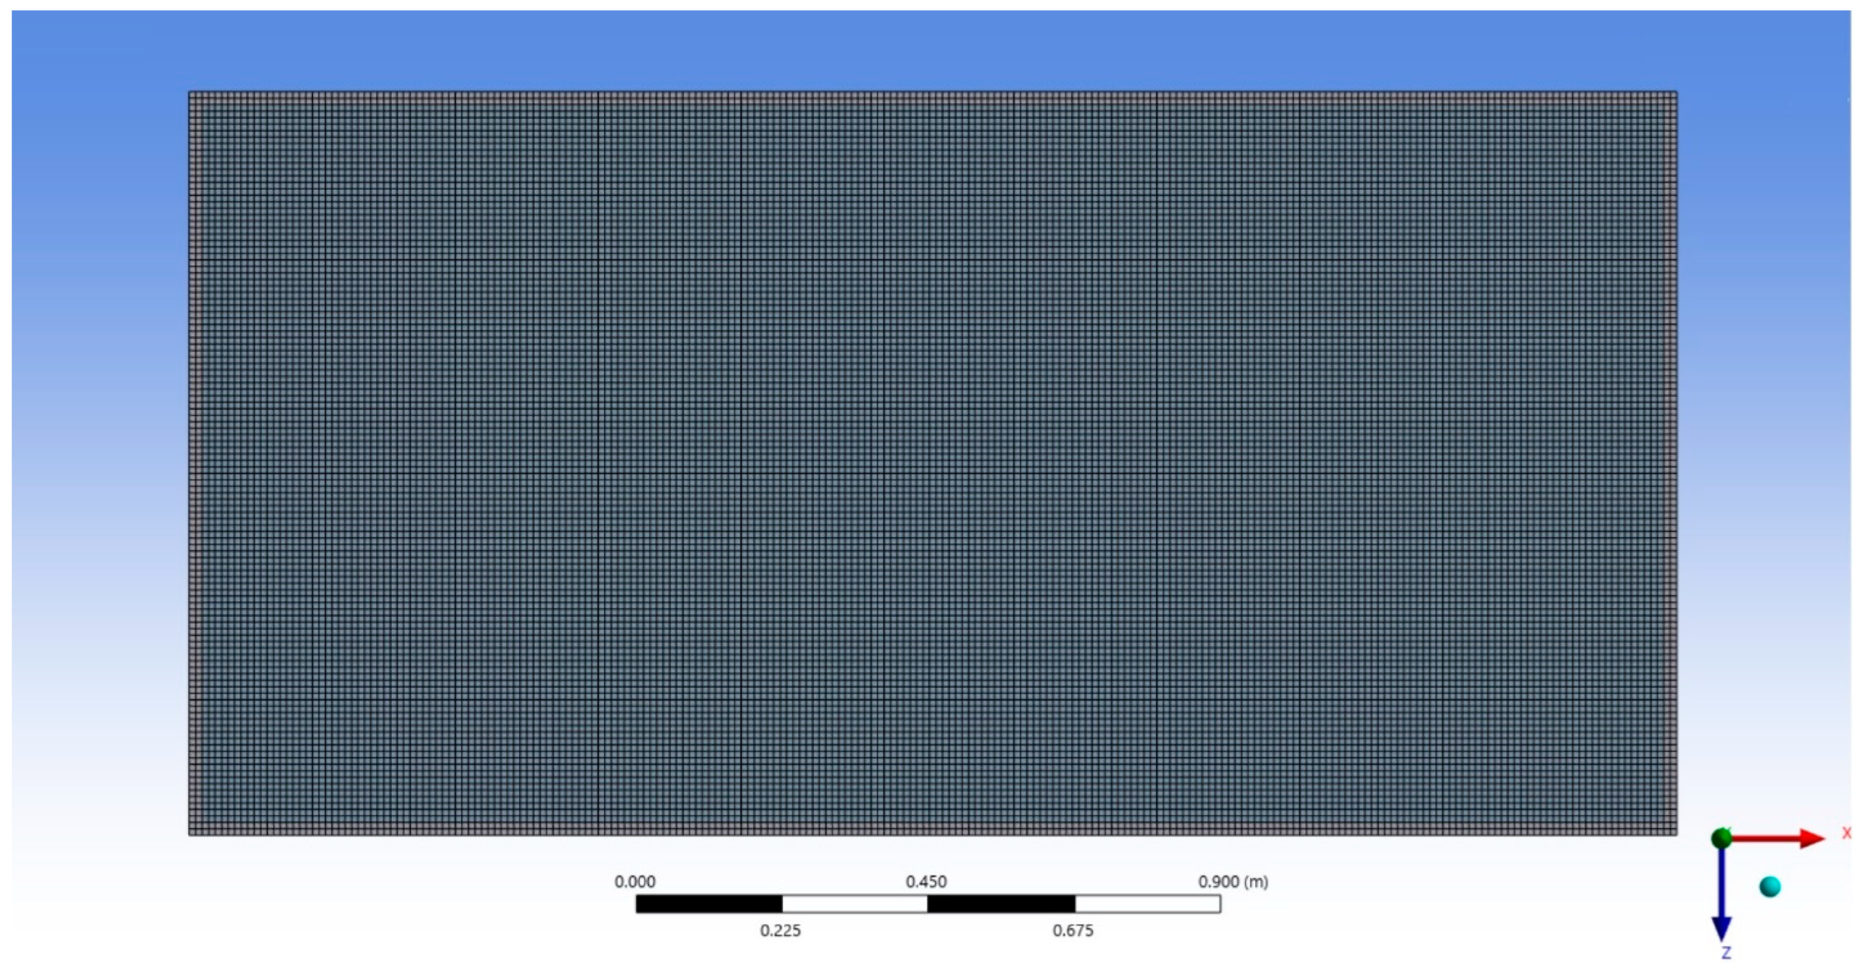This screenshot has width=1859, height=975.
Task: Select the top-left corner of the mesh
Action: 190,92
